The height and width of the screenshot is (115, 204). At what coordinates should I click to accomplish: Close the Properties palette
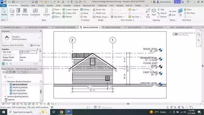click(41, 31)
